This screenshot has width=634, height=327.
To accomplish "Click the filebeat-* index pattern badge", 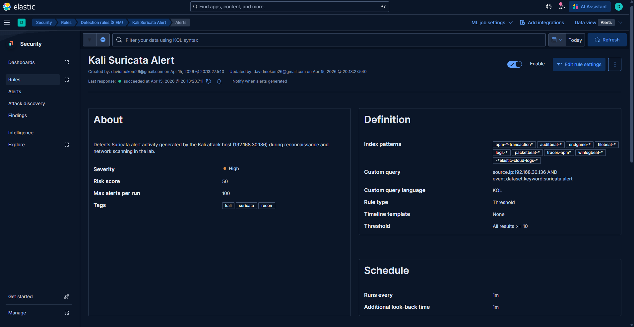I will [x=607, y=145].
